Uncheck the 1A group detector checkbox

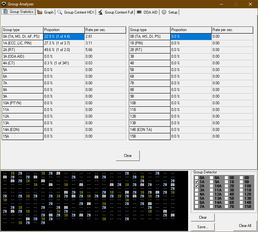tap(197, 182)
